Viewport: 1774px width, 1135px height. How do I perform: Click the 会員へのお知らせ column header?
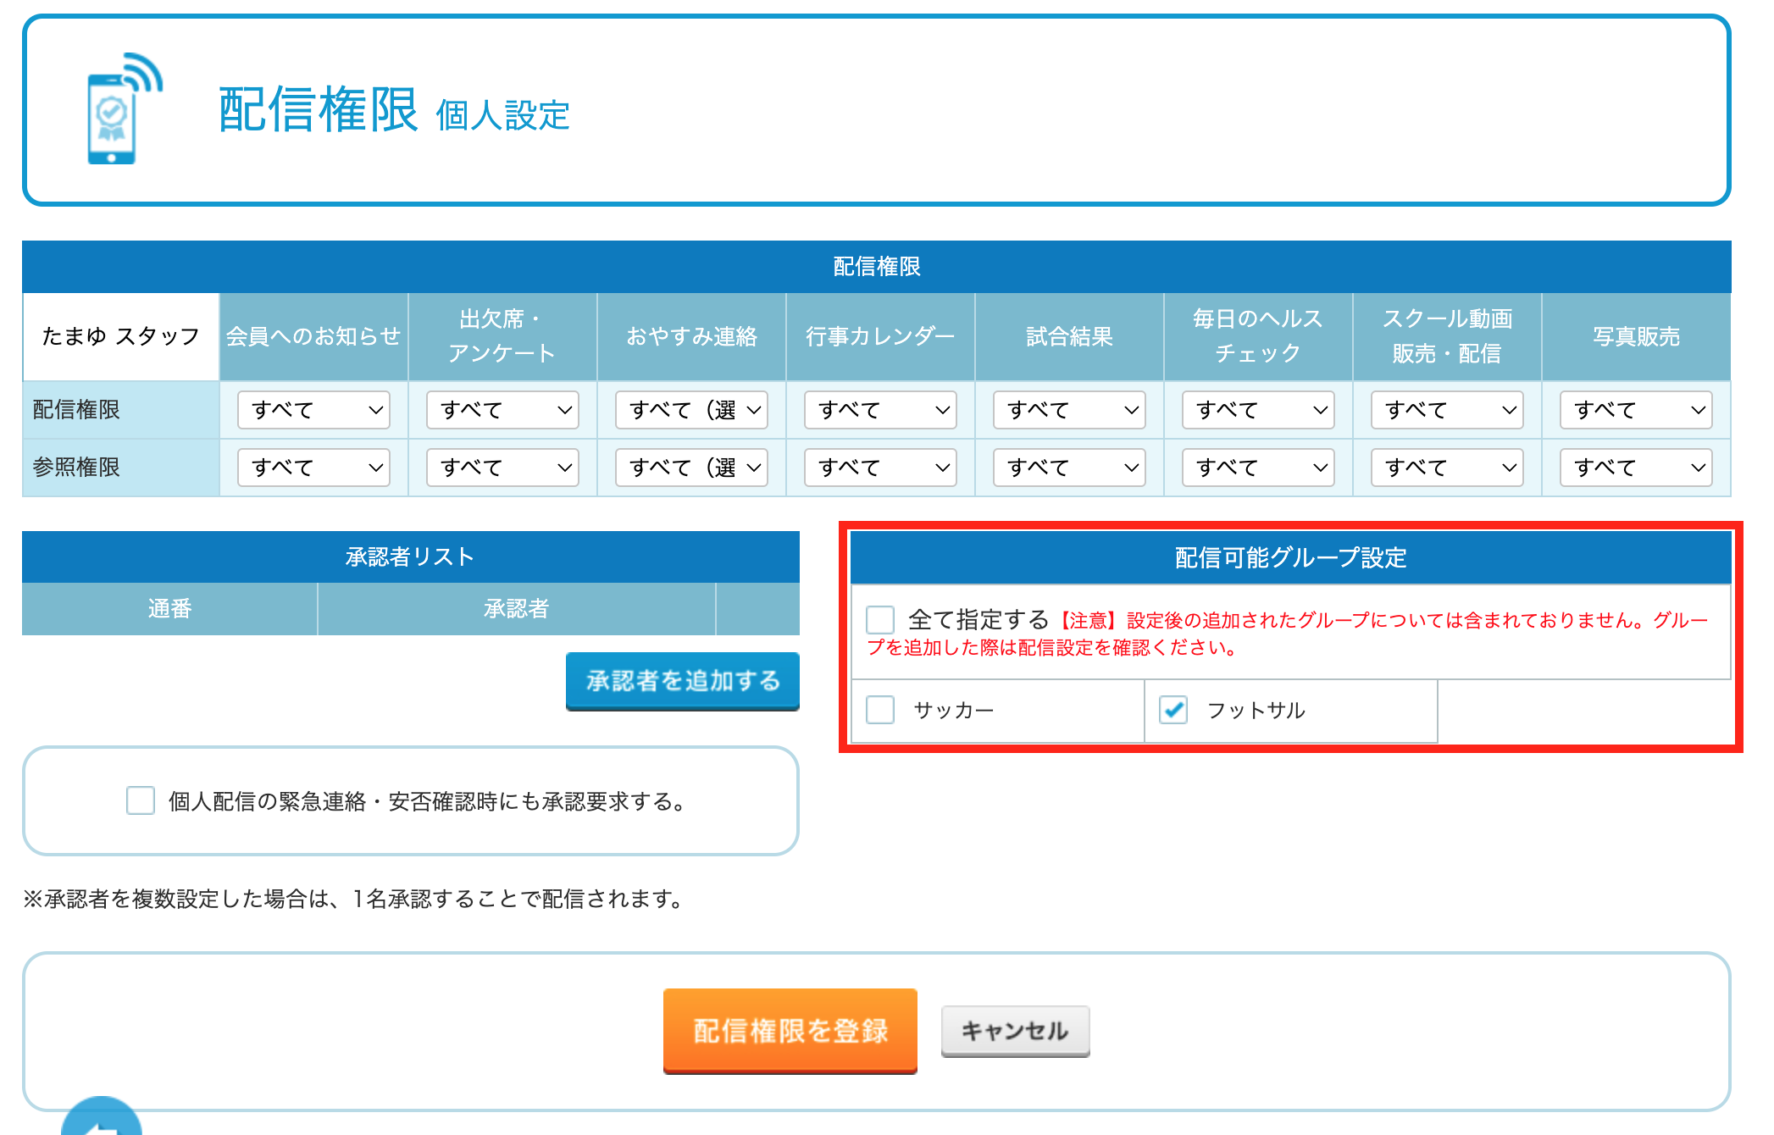313,336
